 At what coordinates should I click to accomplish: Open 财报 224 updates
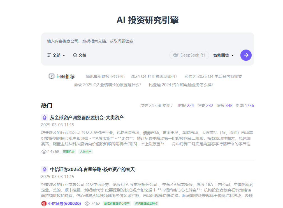[186, 106]
